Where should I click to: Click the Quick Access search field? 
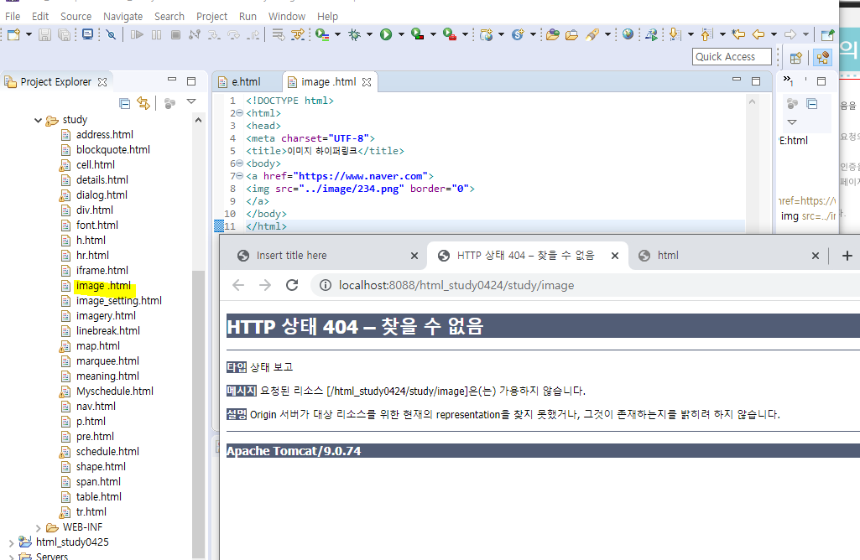pos(732,56)
